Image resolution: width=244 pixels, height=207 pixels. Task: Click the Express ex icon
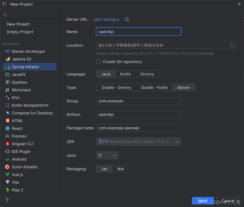[8, 136]
